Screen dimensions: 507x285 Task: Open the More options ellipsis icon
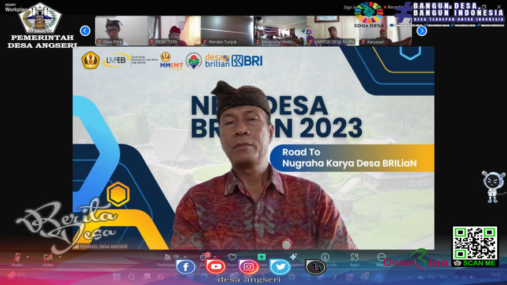click(x=381, y=257)
